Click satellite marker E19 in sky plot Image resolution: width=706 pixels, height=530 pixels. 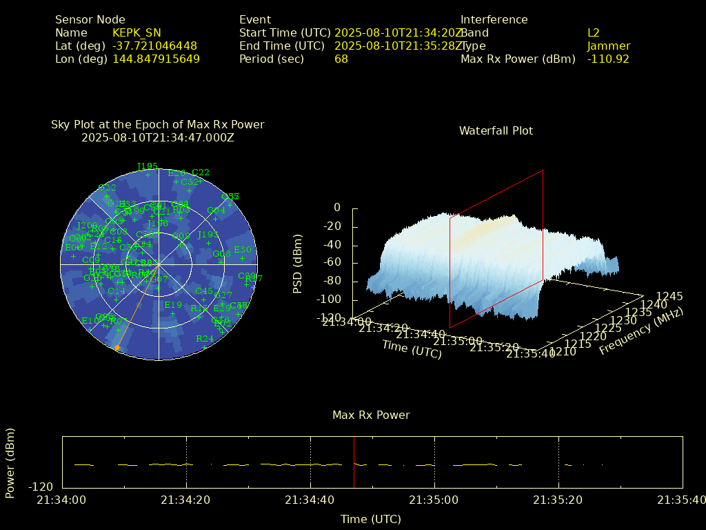point(172,313)
